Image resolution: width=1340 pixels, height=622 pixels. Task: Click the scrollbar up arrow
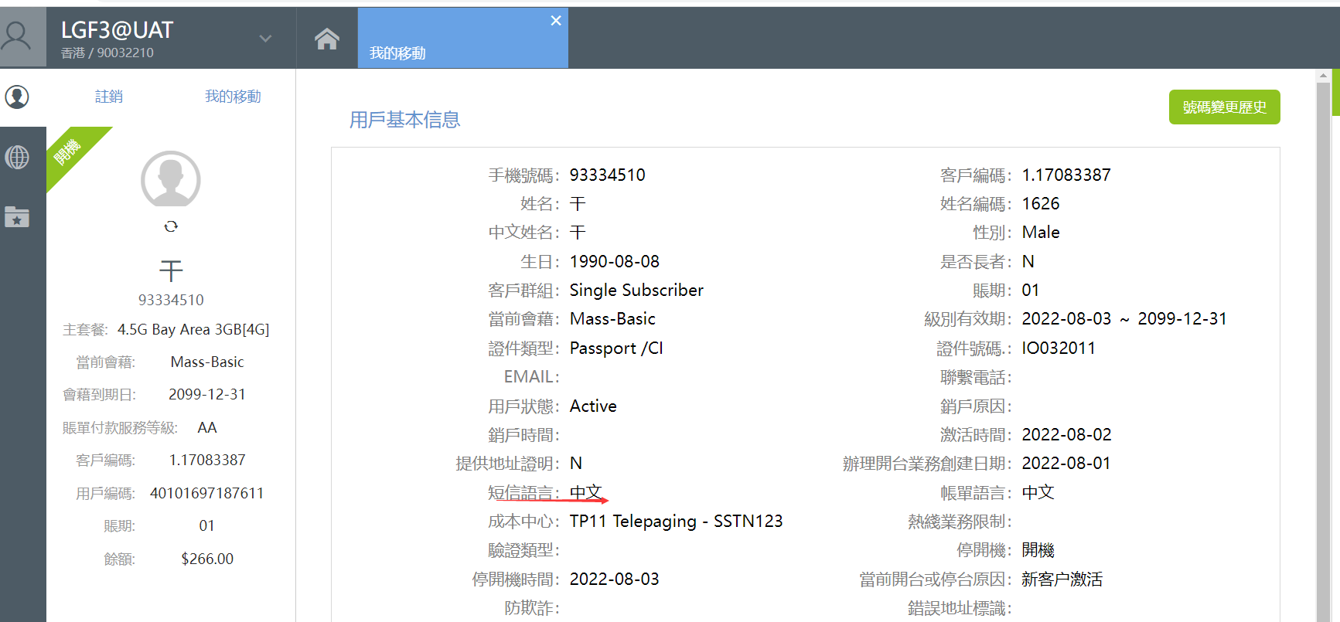[x=1323, y=76]
